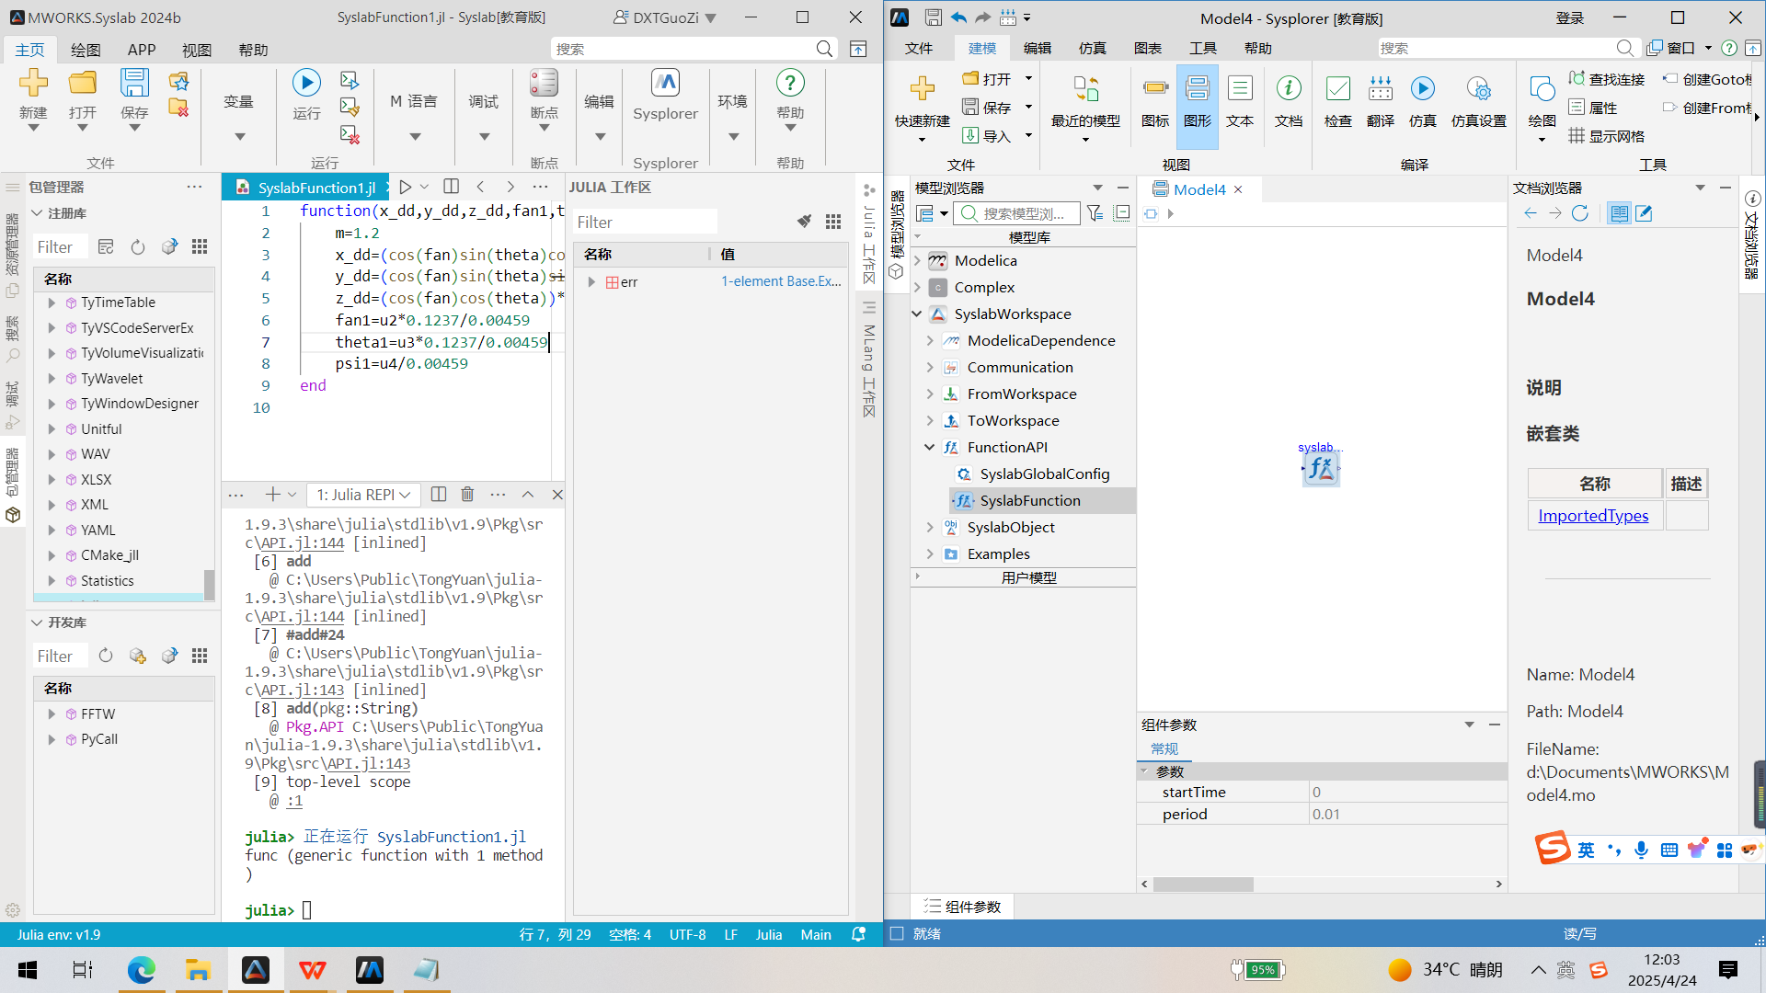Refresh the 文档浏览器 panel
1766x993 pixels.
pyautogui.click(x=1580, y=213)
